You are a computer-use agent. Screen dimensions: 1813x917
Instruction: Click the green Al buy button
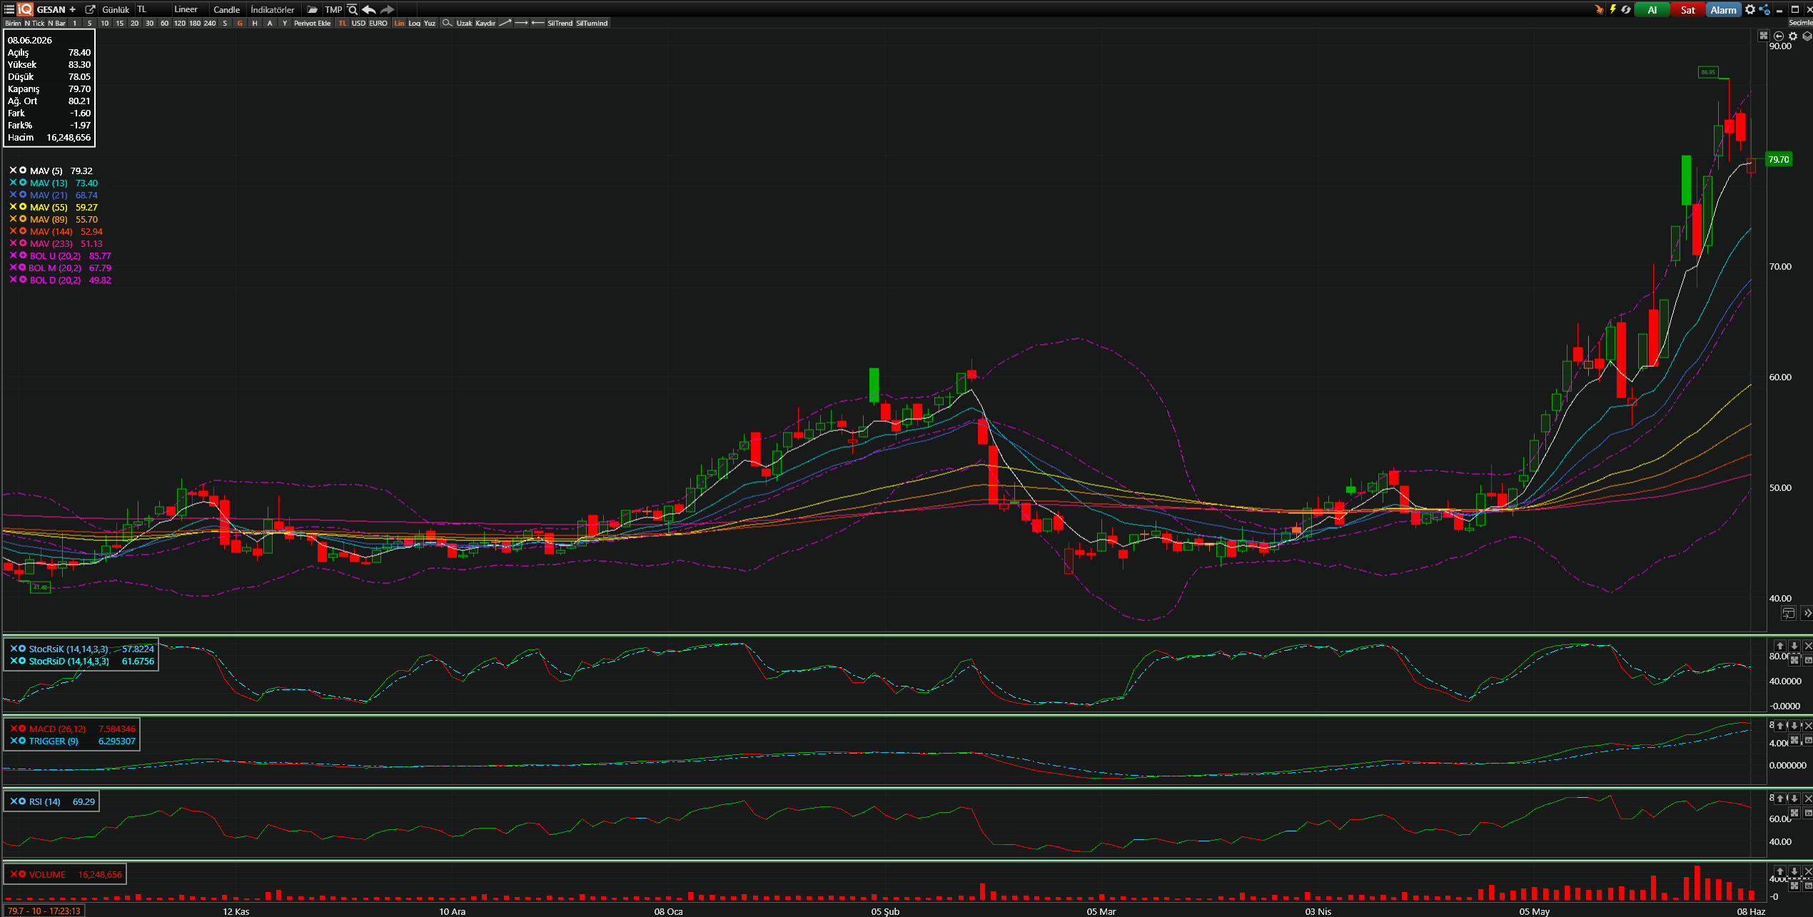pyautogui.click(x=1652, y=9)
